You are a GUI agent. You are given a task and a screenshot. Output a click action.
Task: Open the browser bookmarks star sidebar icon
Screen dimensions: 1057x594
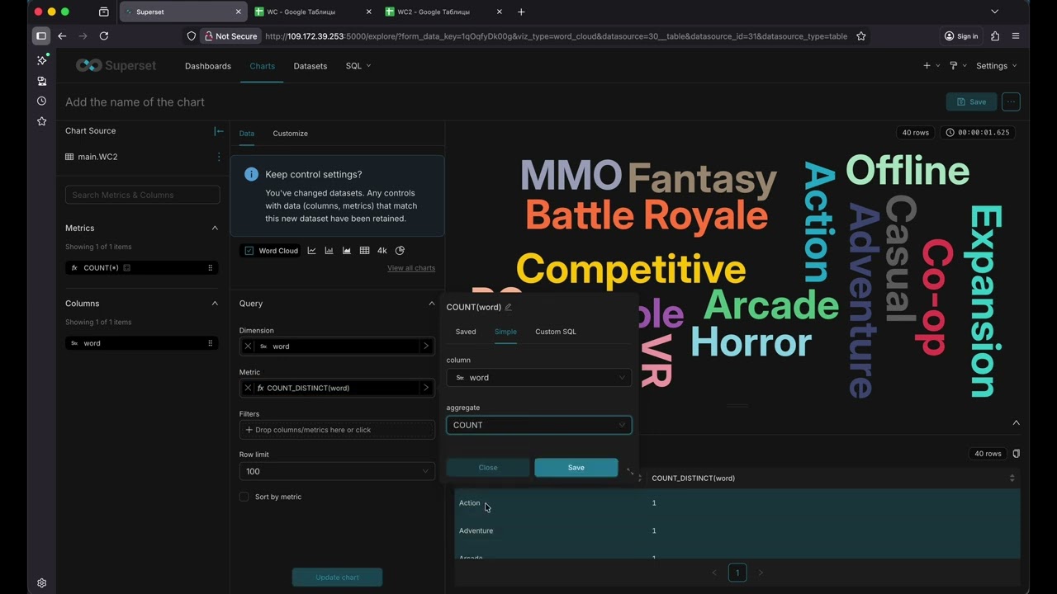41,121
